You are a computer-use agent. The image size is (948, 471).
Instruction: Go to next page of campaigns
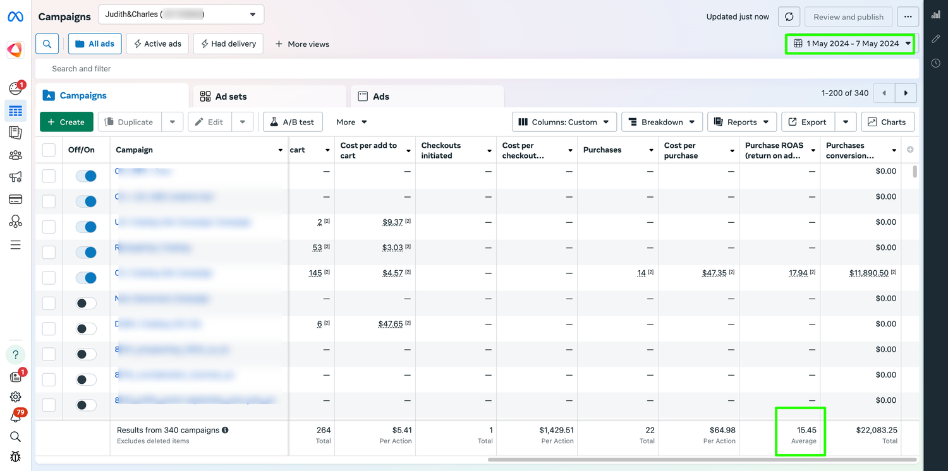(906, 93)
